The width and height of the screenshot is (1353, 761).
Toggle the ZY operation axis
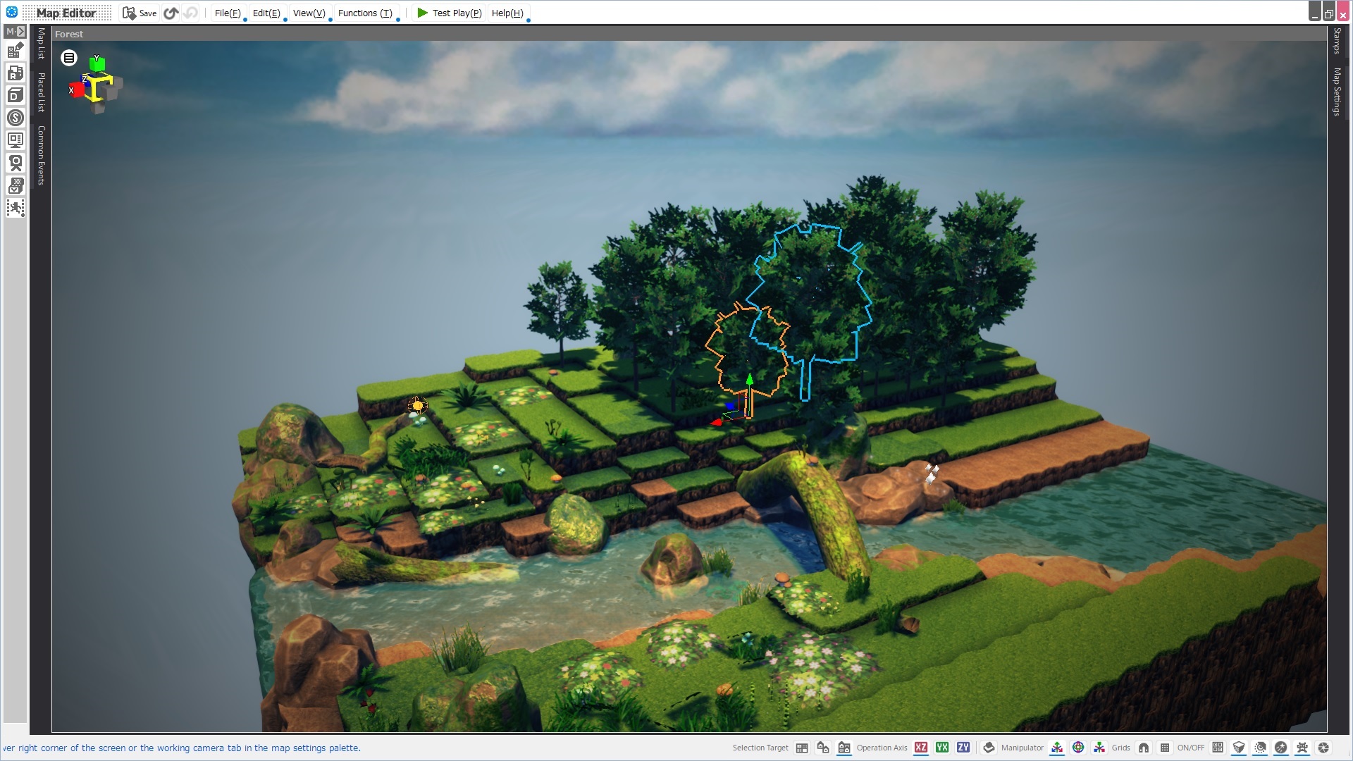963,748
